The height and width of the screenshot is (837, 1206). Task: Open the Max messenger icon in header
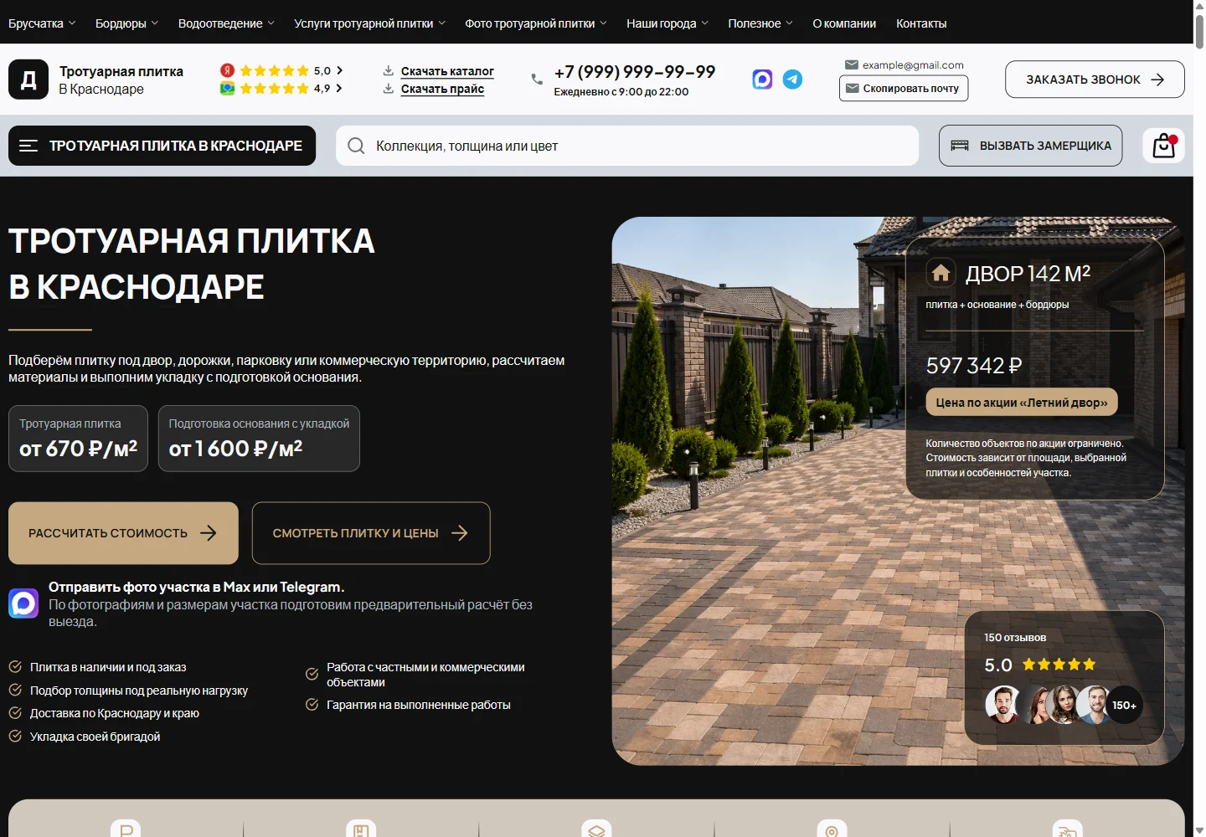coord(762,80)
